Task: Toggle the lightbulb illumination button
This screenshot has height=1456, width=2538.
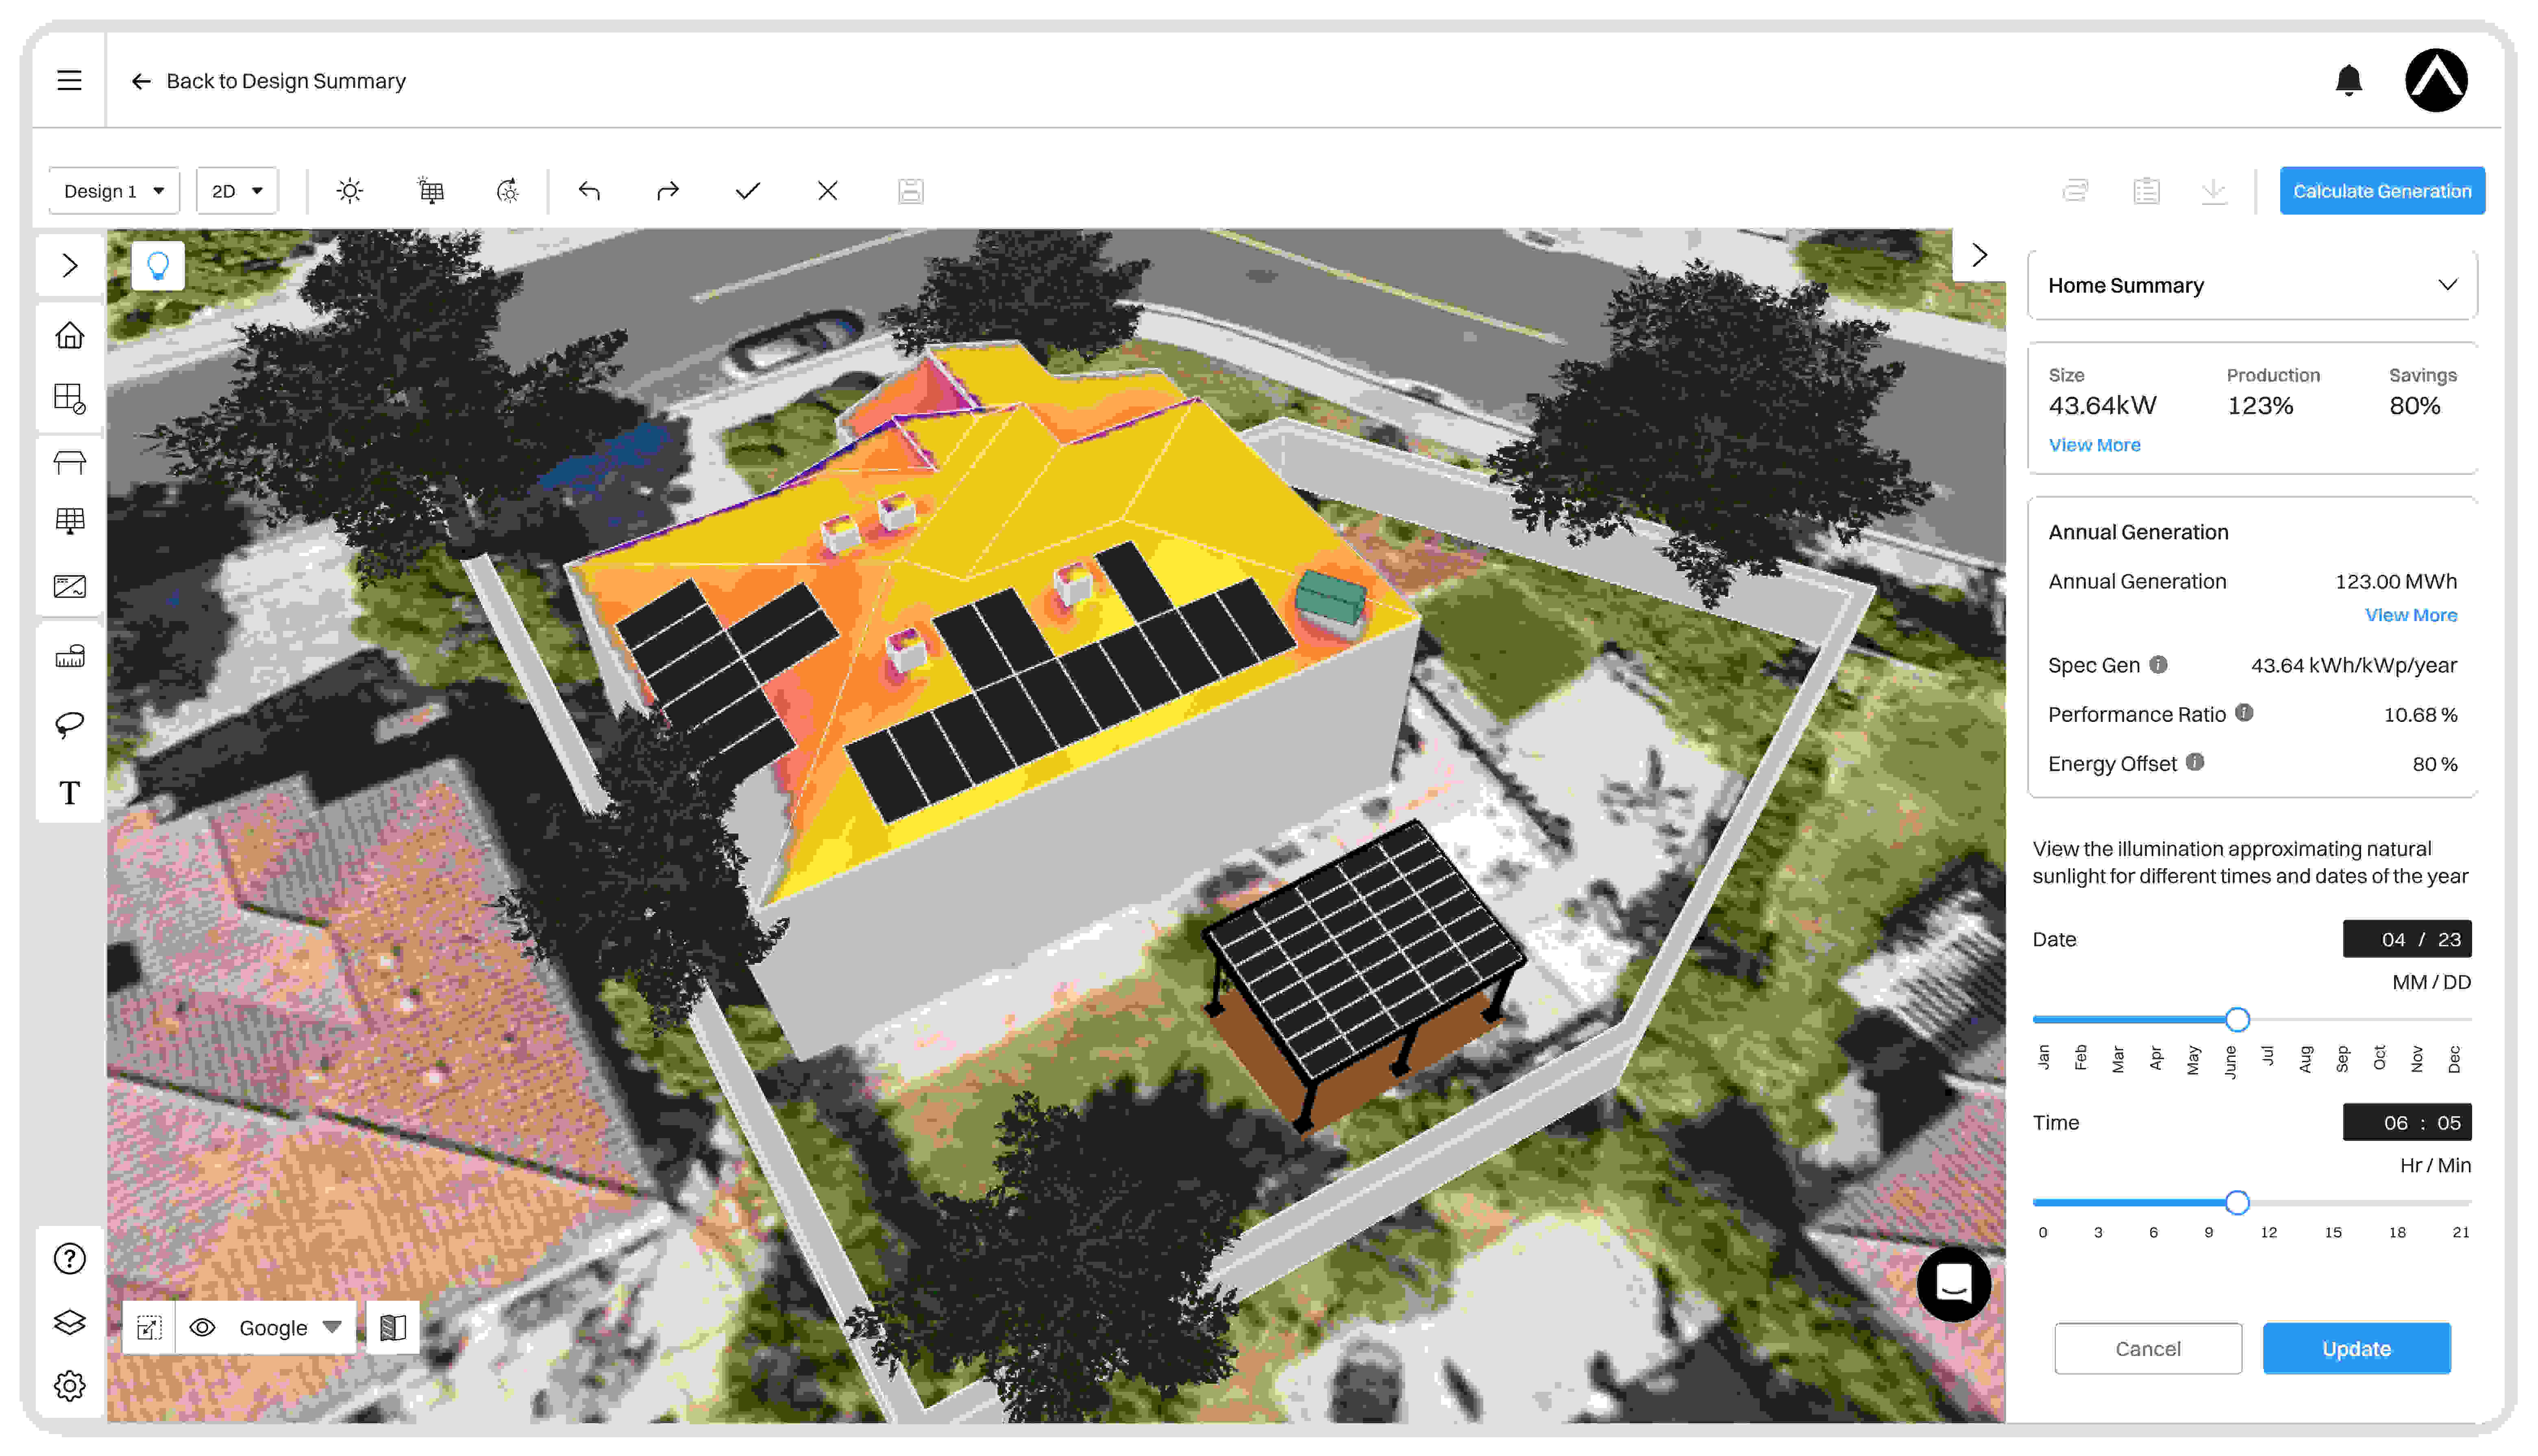Action: click(158, 266)
